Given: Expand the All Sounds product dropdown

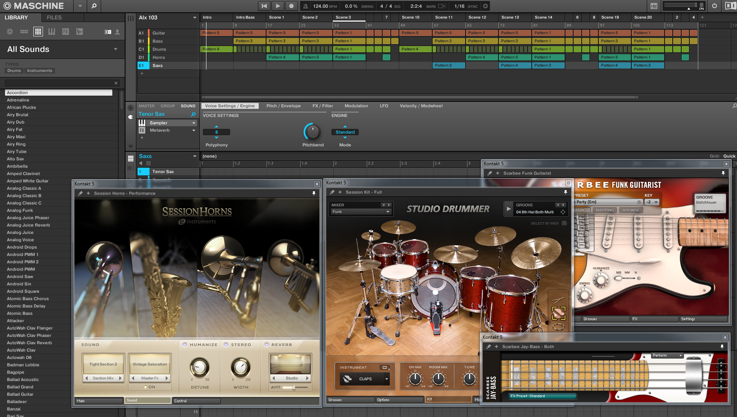Looking at the screenshot, I should 115,49.
